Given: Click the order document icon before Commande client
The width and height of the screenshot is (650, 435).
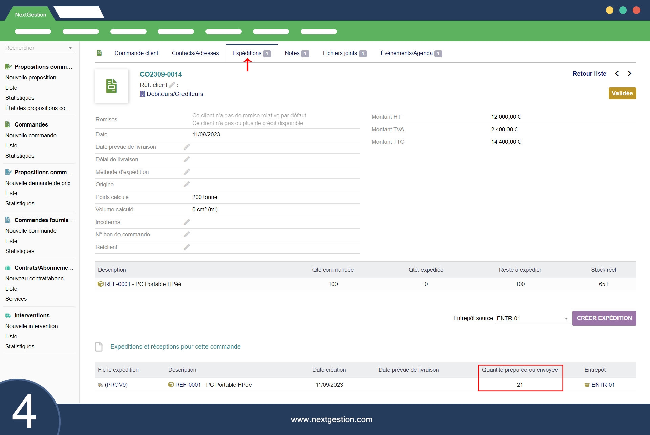Looking at the screenshot, I should tap(99, 53).
